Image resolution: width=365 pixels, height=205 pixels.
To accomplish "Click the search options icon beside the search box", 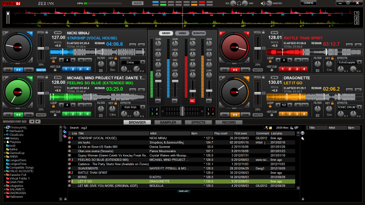I will pyautogui.click(x=266, y=128).
